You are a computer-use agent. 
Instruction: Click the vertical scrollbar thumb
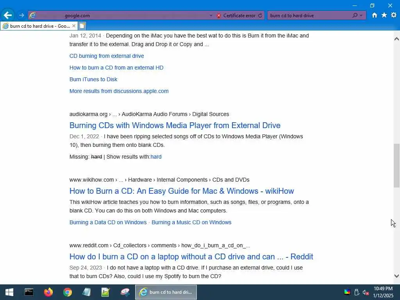(396, 166)
